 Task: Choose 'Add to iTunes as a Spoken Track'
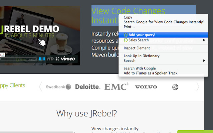[150, 73]
